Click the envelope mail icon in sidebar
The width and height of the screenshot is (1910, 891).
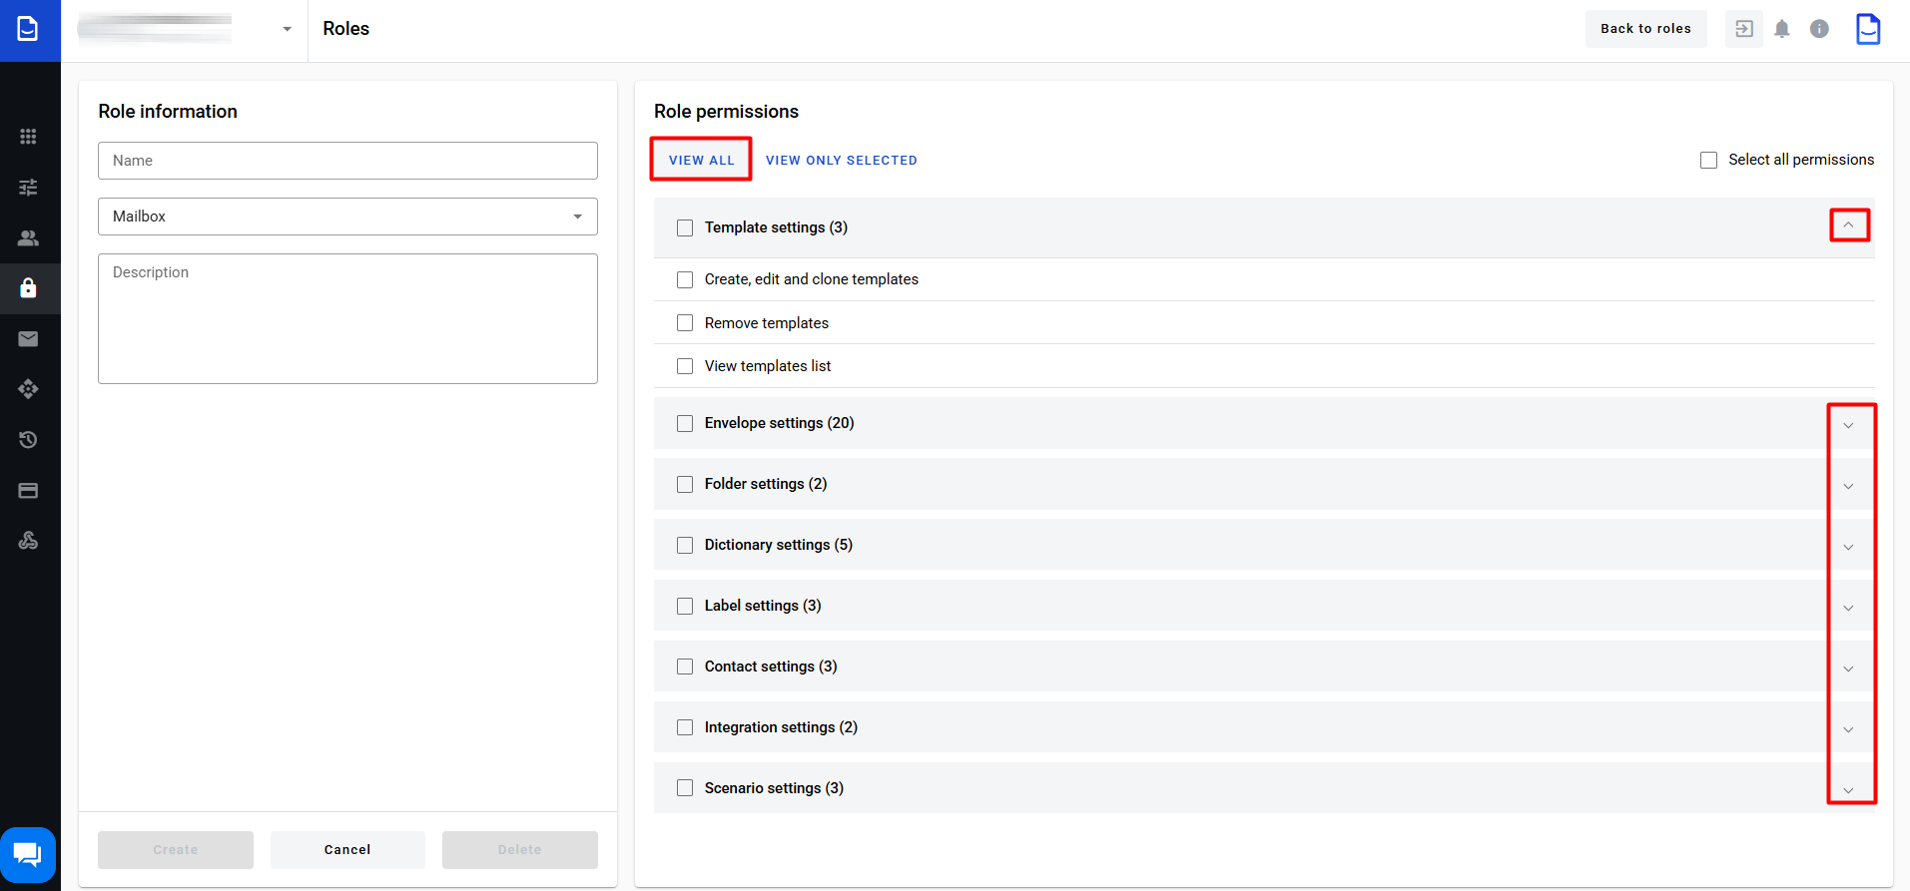28,339
